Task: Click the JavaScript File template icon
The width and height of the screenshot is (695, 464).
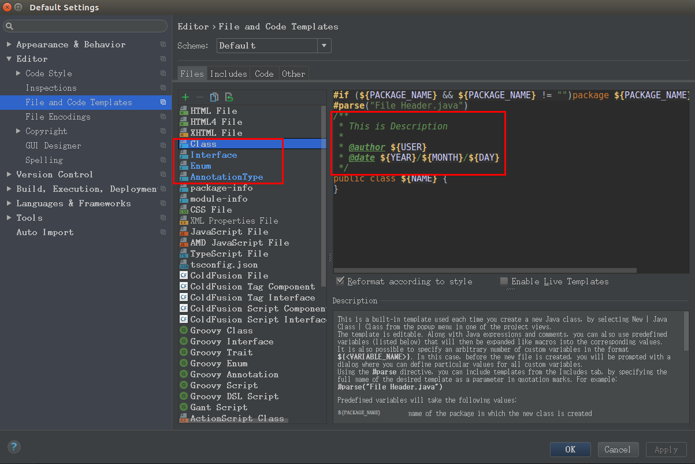Action: click(x=184, y=231)
